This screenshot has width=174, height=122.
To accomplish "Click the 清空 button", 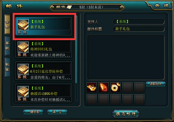I will (57, 112).
